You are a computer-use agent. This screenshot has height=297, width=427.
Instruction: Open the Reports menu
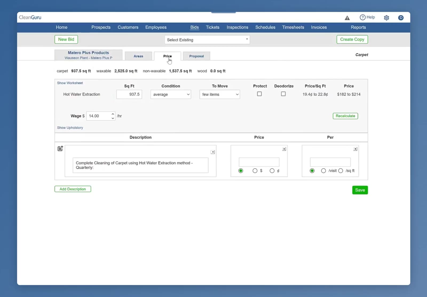(358, 27)
